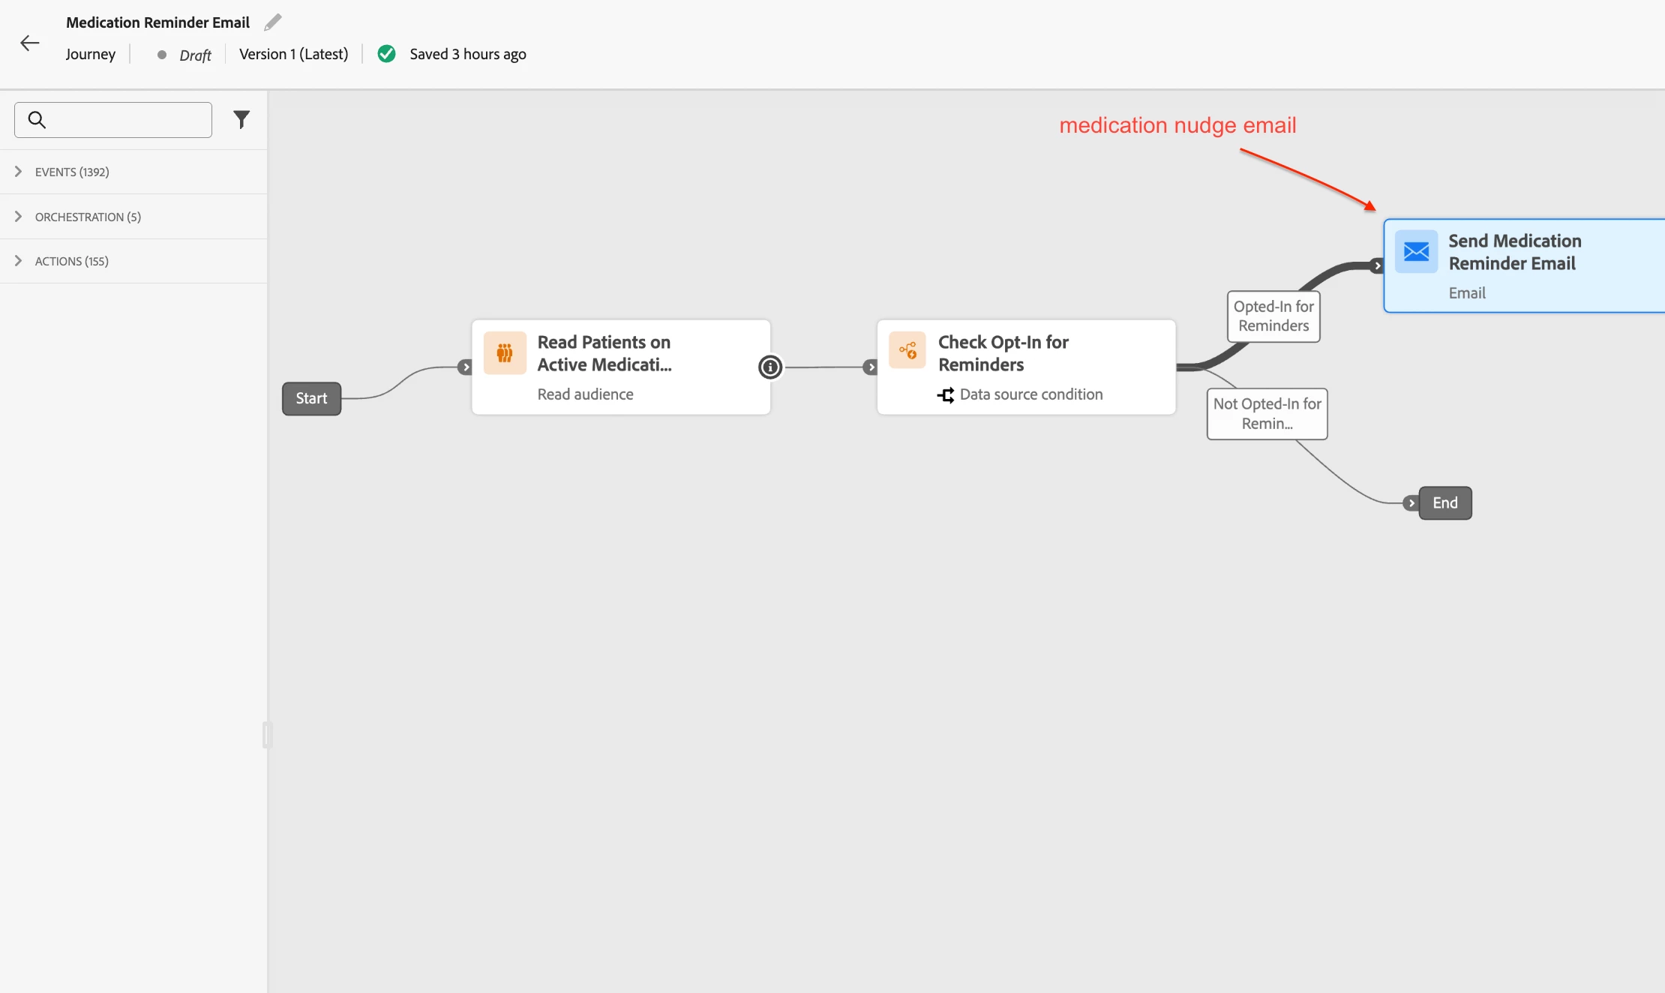
Task: Click the Read audience people icon
Action: (x=505, y=352)
